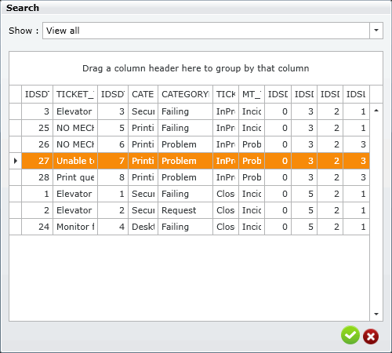Sort by the TICKET_ column header

tap(75, 94)
